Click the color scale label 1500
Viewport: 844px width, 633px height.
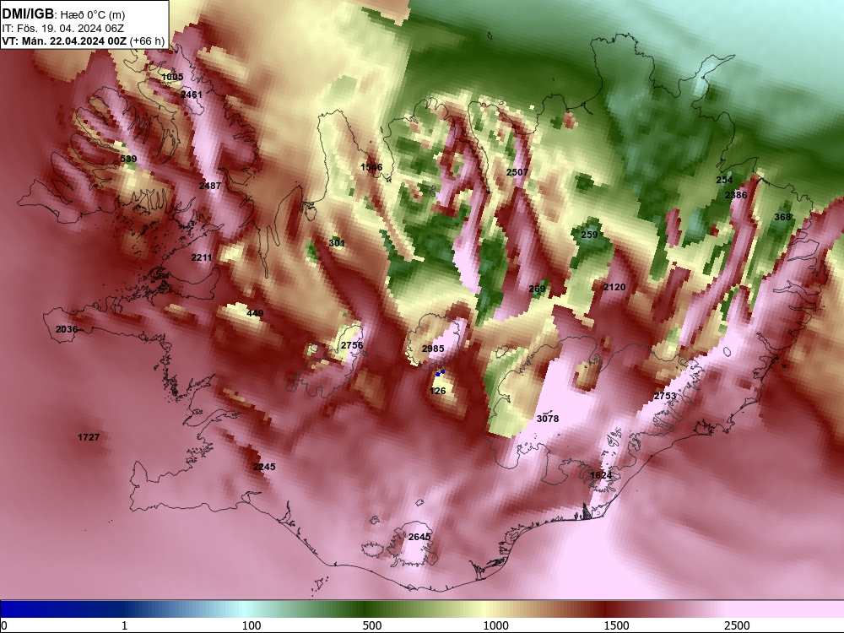pos(616,625)
